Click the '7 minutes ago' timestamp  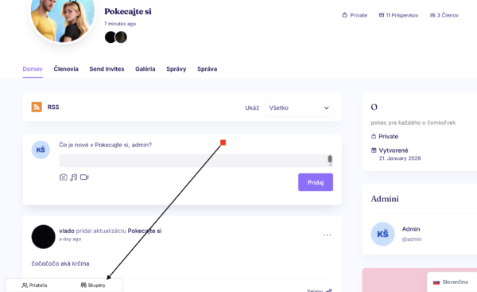coord(120,24)
